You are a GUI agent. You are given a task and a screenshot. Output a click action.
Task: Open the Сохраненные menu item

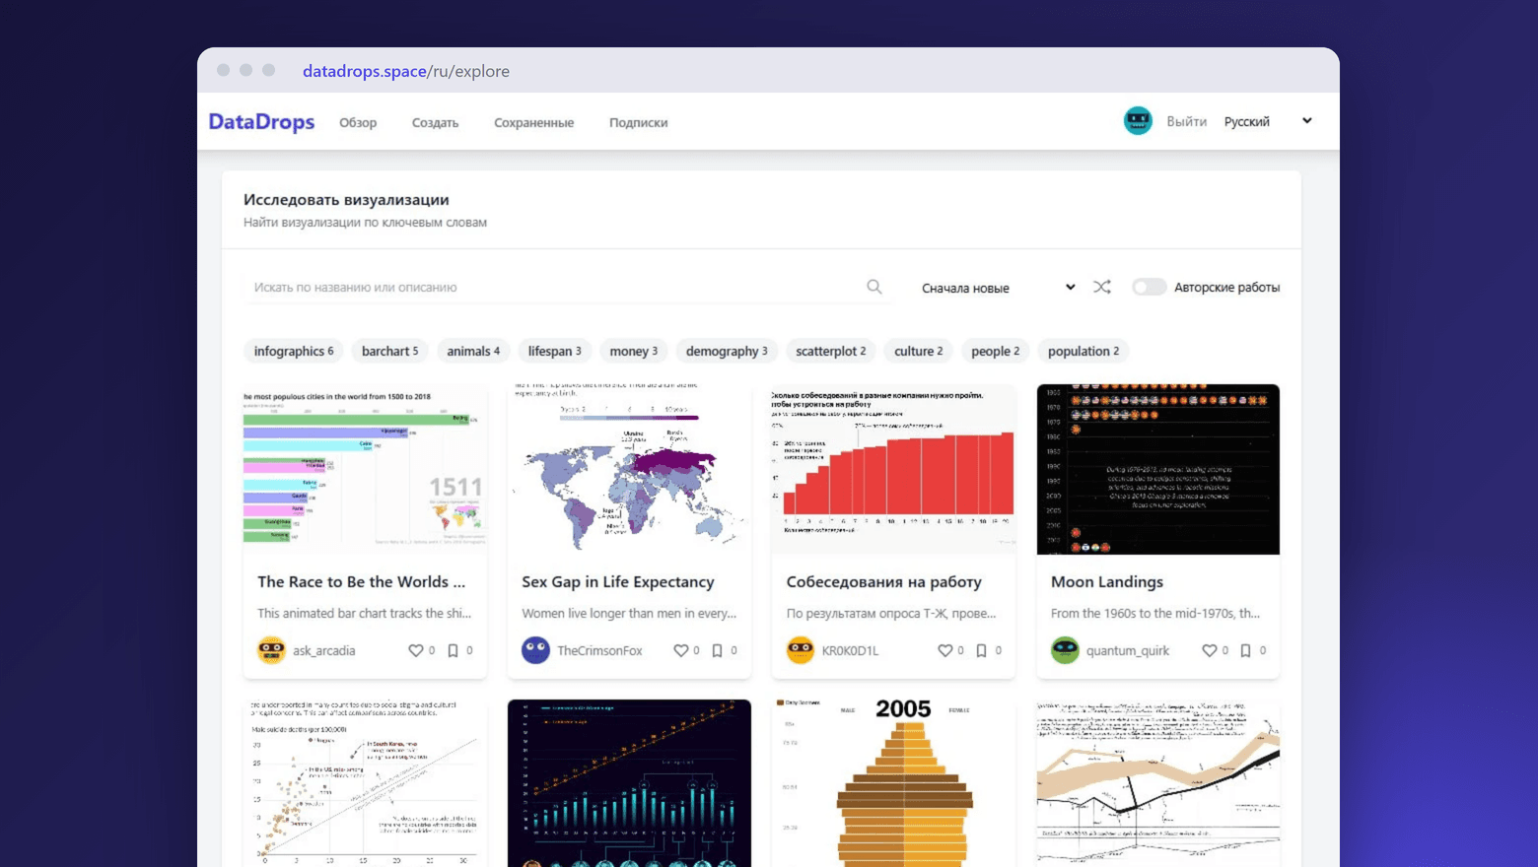tap(533, 122)
